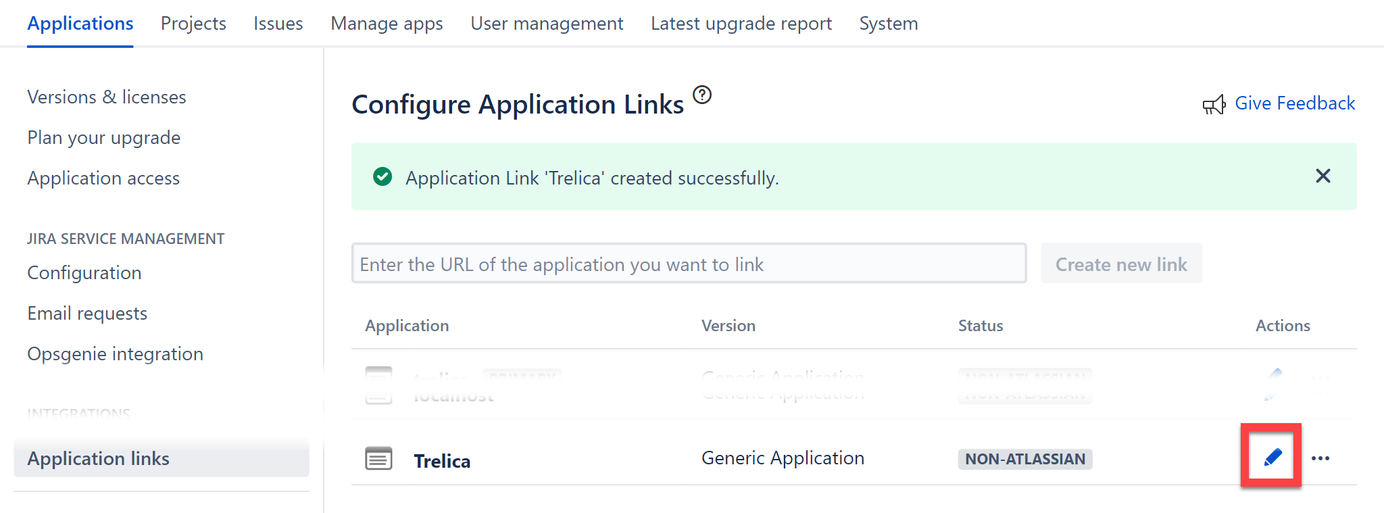Click the Configure Application Links heading
The width and height of the screenshot is (1384, 513).
click(x=518, y=105)
